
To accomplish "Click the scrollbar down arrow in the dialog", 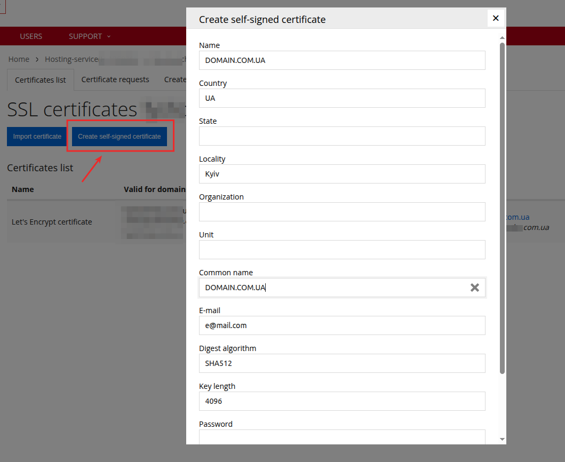I will 502,439.
